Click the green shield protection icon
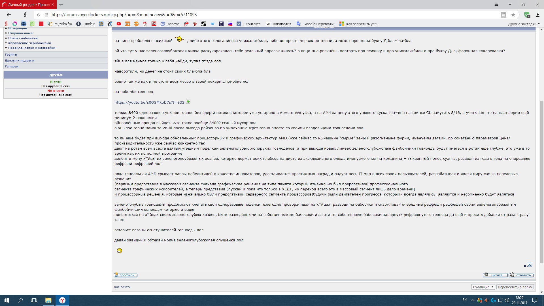 (526, 15)
